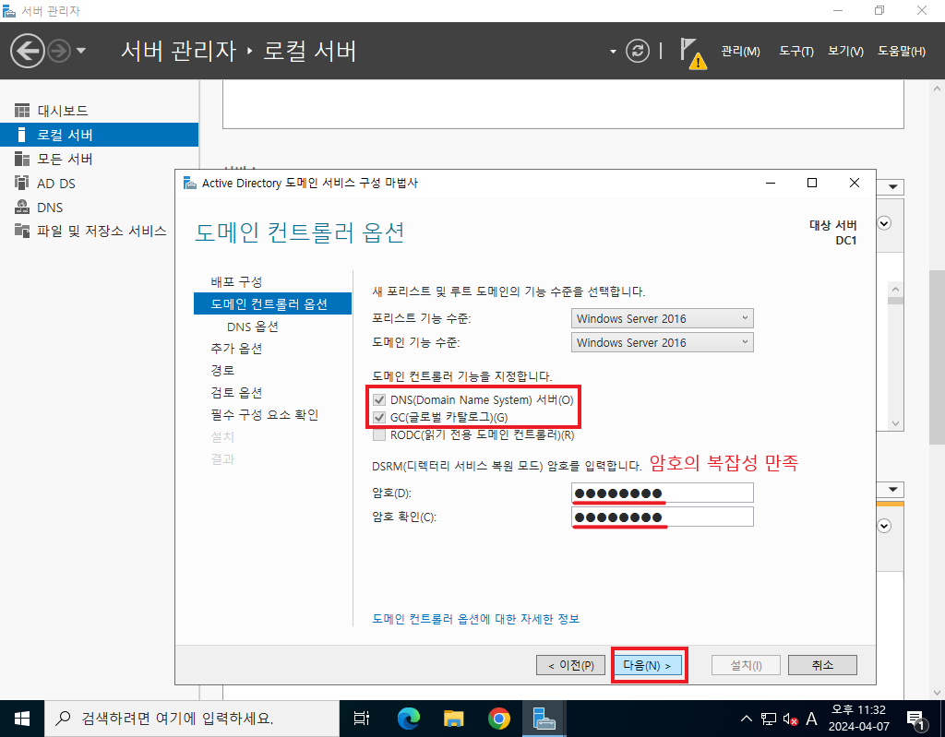Open the 관리(M) menu
Image resolution: width=945 pixels, height=737 pixels.
740,52
